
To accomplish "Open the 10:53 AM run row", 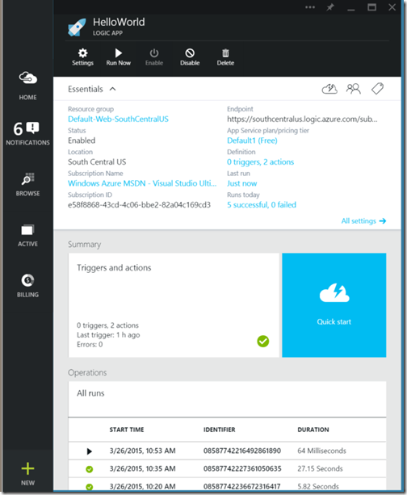I will [227, 451].
